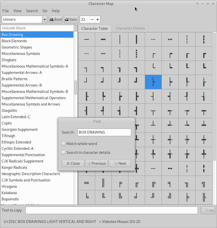Increase font size with plus button
The width and height of the screenshot is (217, 228).
click(98, 19)
